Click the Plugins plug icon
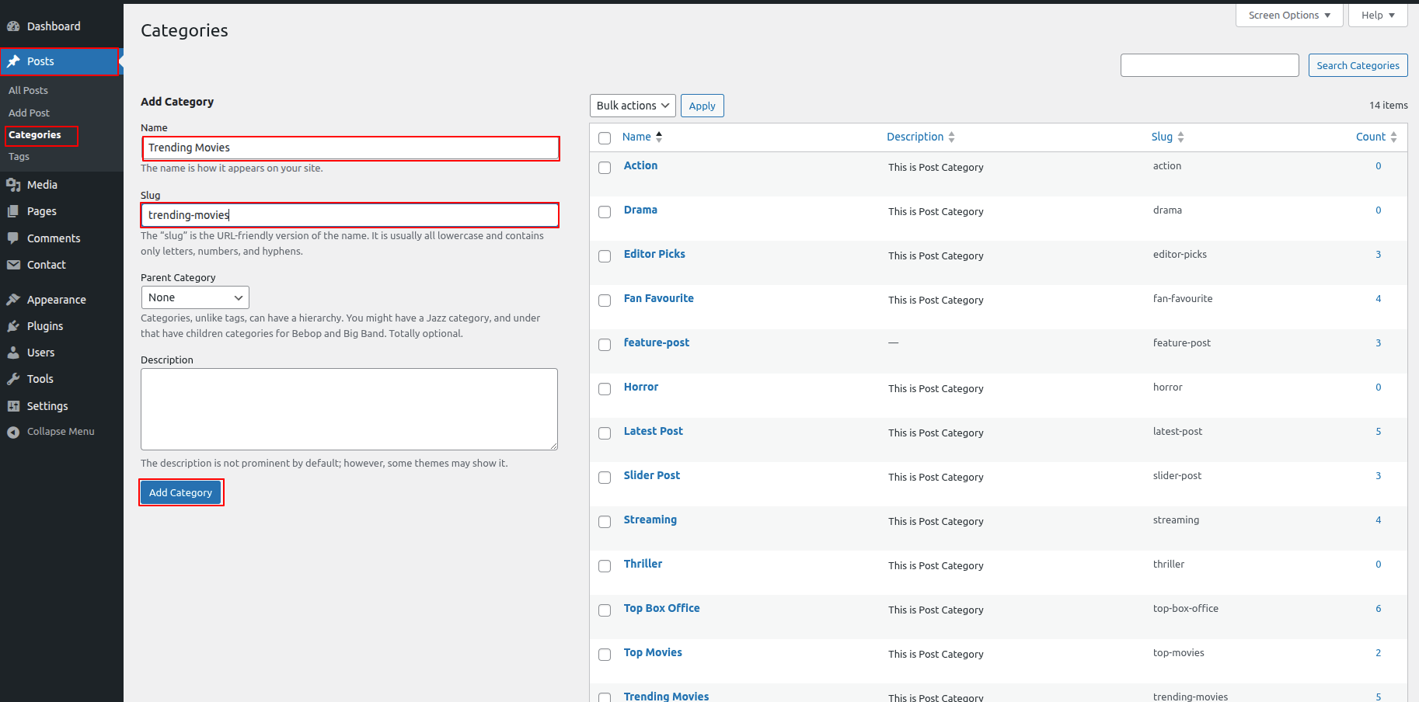Image resolution: width=1419 pixels, height=702 pixels. tap(13, 326)
